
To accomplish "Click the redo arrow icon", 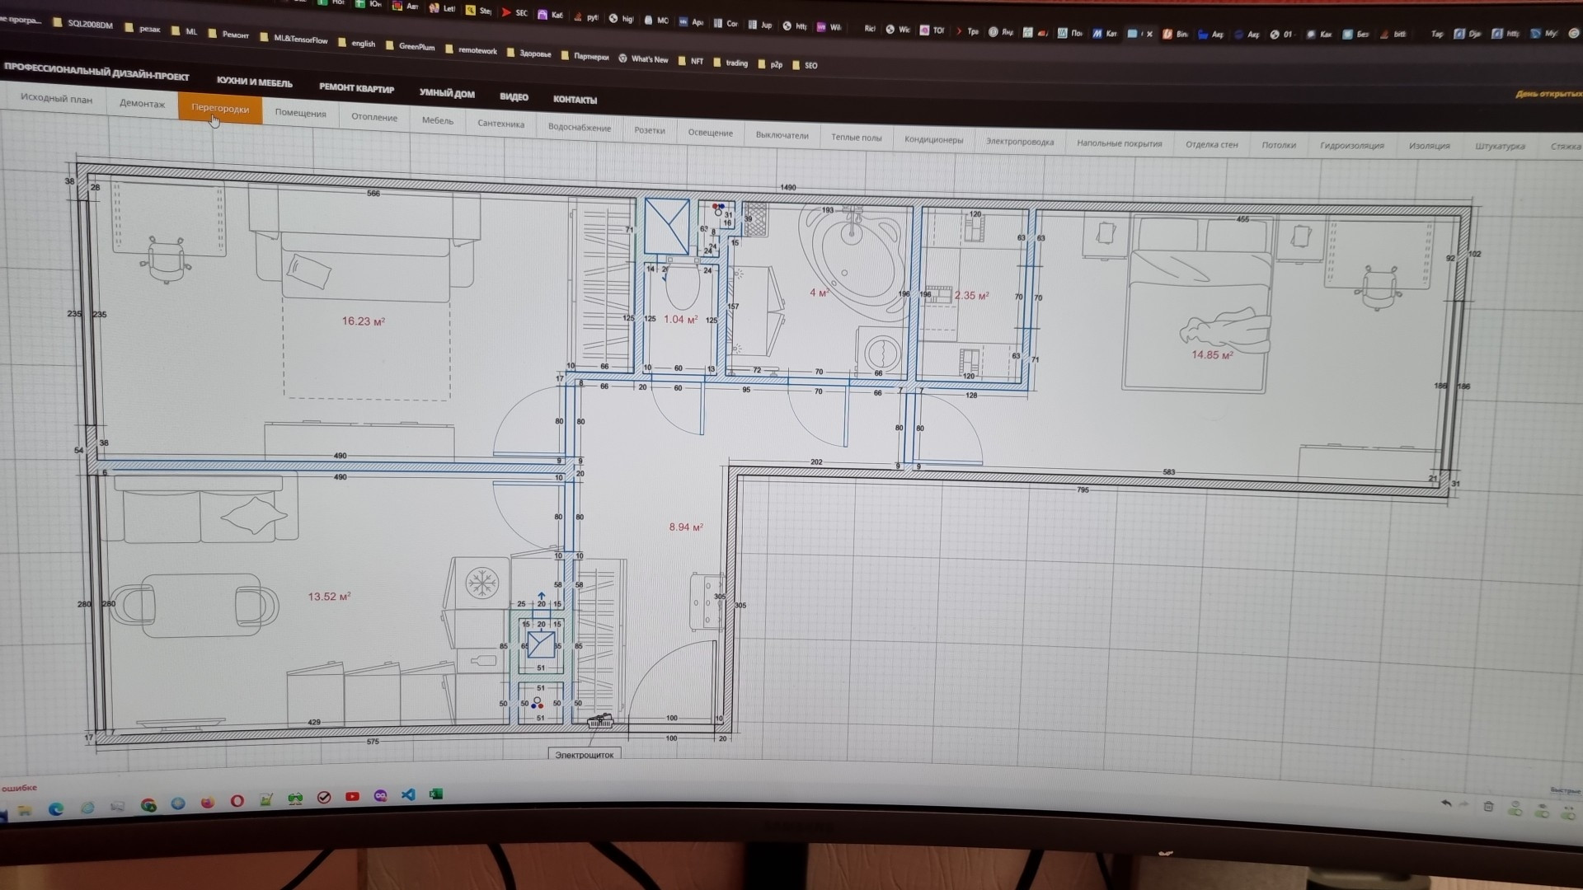I will pyautogui.click(x=1464, y=805).
